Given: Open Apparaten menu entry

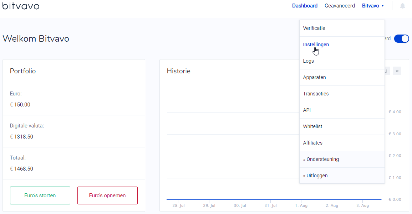Looking at the screenshot, I should (x=342, y=77).
